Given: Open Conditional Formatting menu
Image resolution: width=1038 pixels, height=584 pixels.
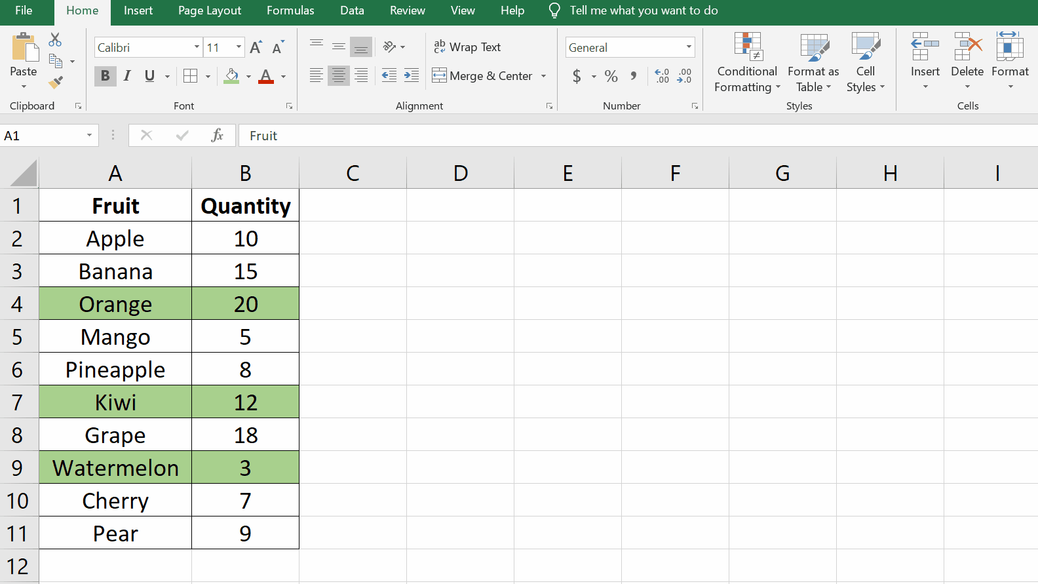Looking at the screenshot, I should coord(747,63).
